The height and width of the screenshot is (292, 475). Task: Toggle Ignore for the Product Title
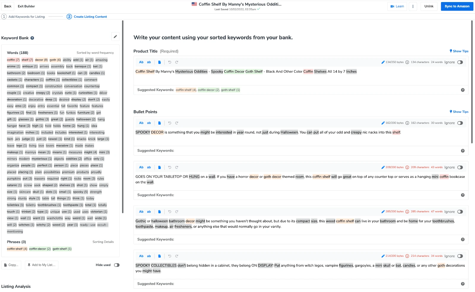(460, 62)
